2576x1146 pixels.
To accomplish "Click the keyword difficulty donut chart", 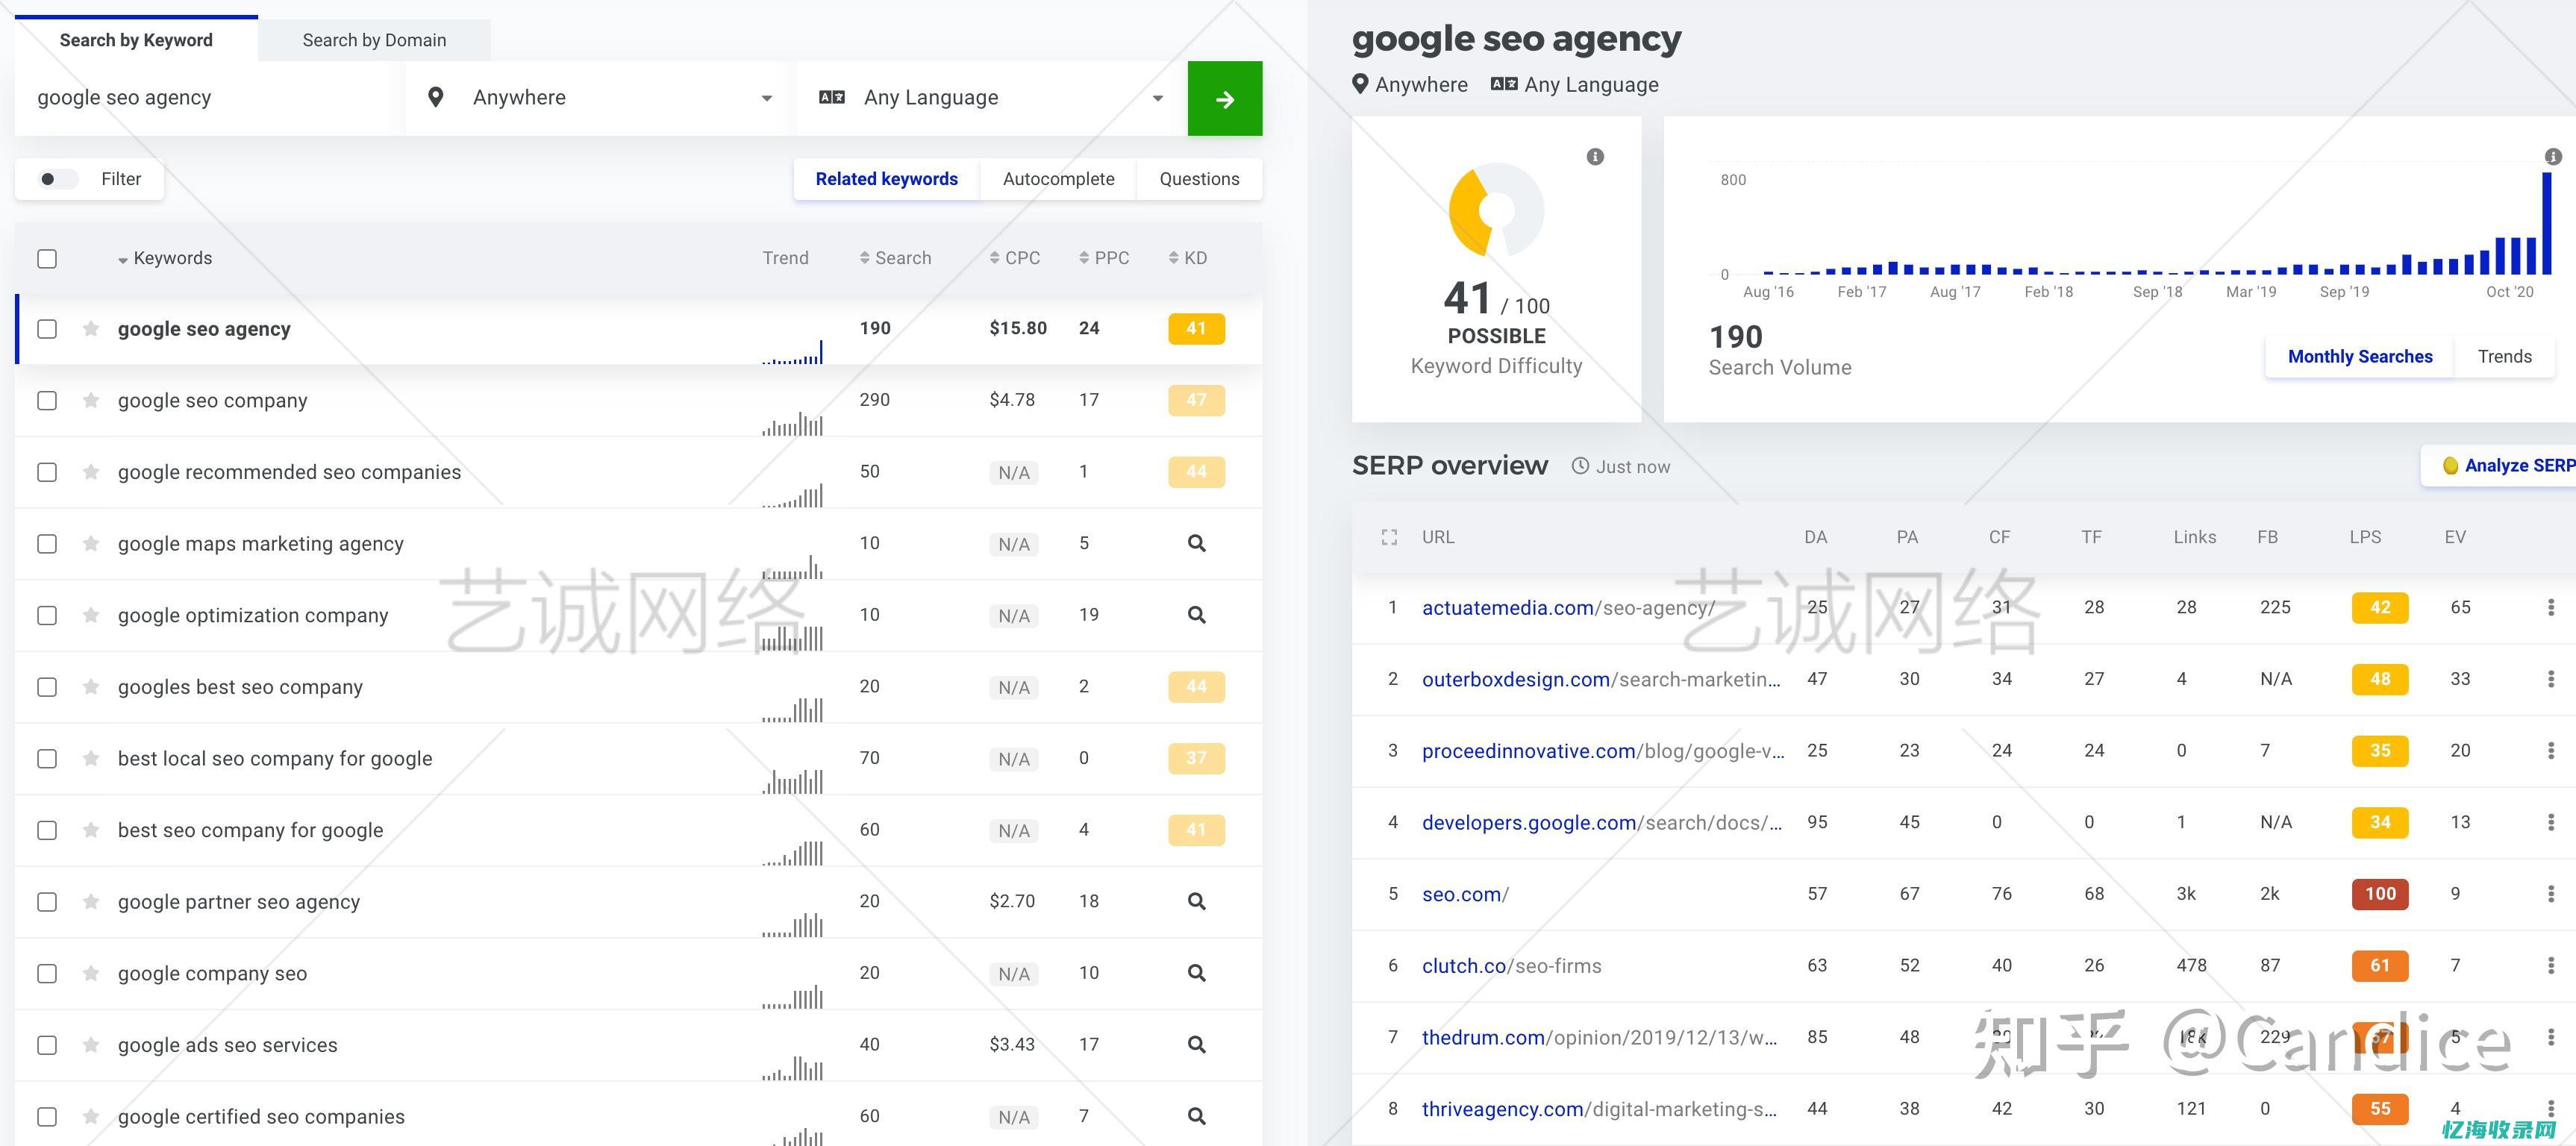I will pyautogui.click(x=1496, y=211).
